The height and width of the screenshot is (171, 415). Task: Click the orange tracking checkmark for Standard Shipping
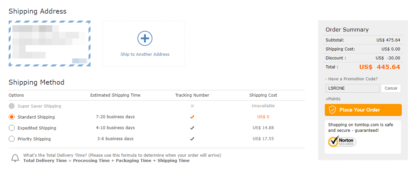click(x=192, y=117)
